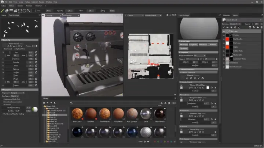Click the red Dial Needles layer swatch
This screenshot has width=264, height=148.
click(x=227, y=39)
